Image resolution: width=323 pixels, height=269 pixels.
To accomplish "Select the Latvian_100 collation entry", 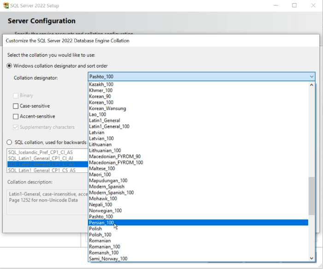I will tap(198, 138).
